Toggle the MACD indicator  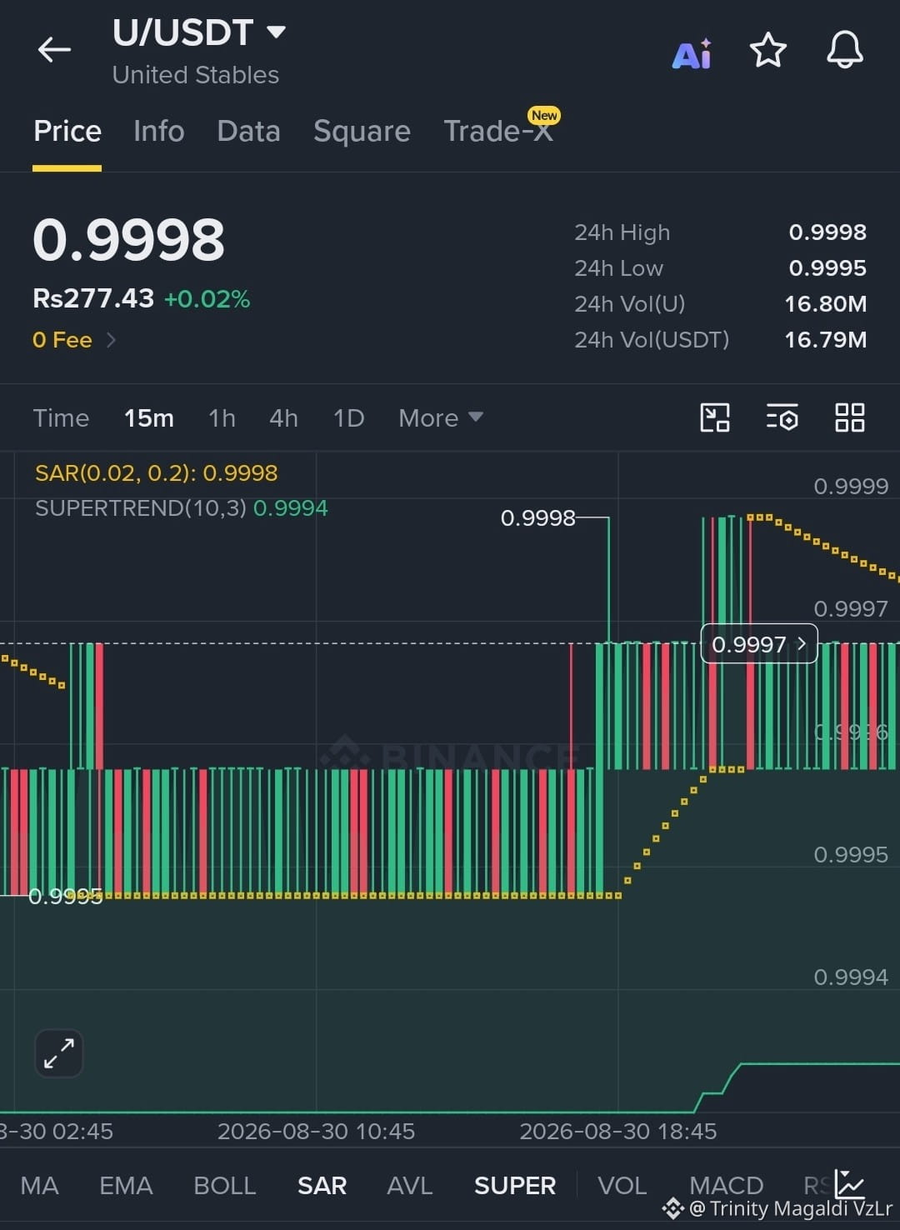pos(727,1185)
